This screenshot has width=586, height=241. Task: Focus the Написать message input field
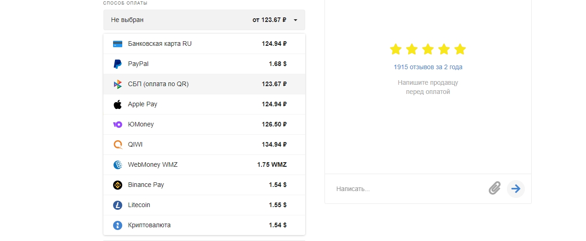tap(409, 189)
